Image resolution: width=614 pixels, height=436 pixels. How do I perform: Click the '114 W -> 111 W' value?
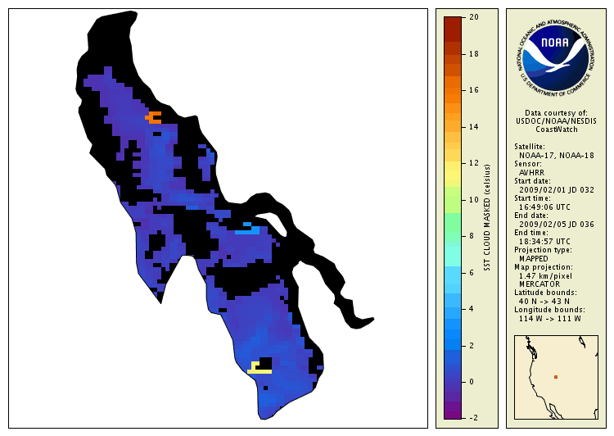pyautogui.click(x=550, y=319)
